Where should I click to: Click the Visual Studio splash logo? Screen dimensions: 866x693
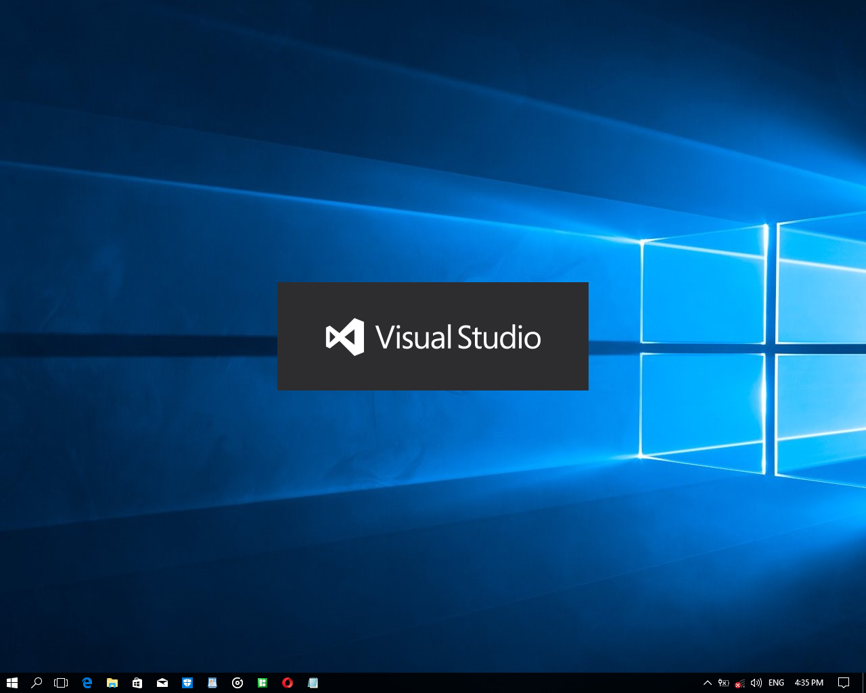click(x=433, y=336)
